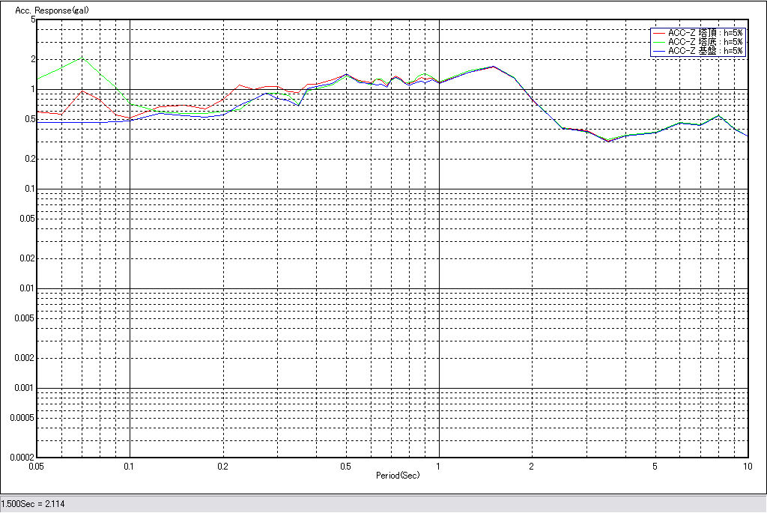The image size is (767, 513).
Task: Click the Y-axis tick label 0.001
Action: (x=26, y=388)
